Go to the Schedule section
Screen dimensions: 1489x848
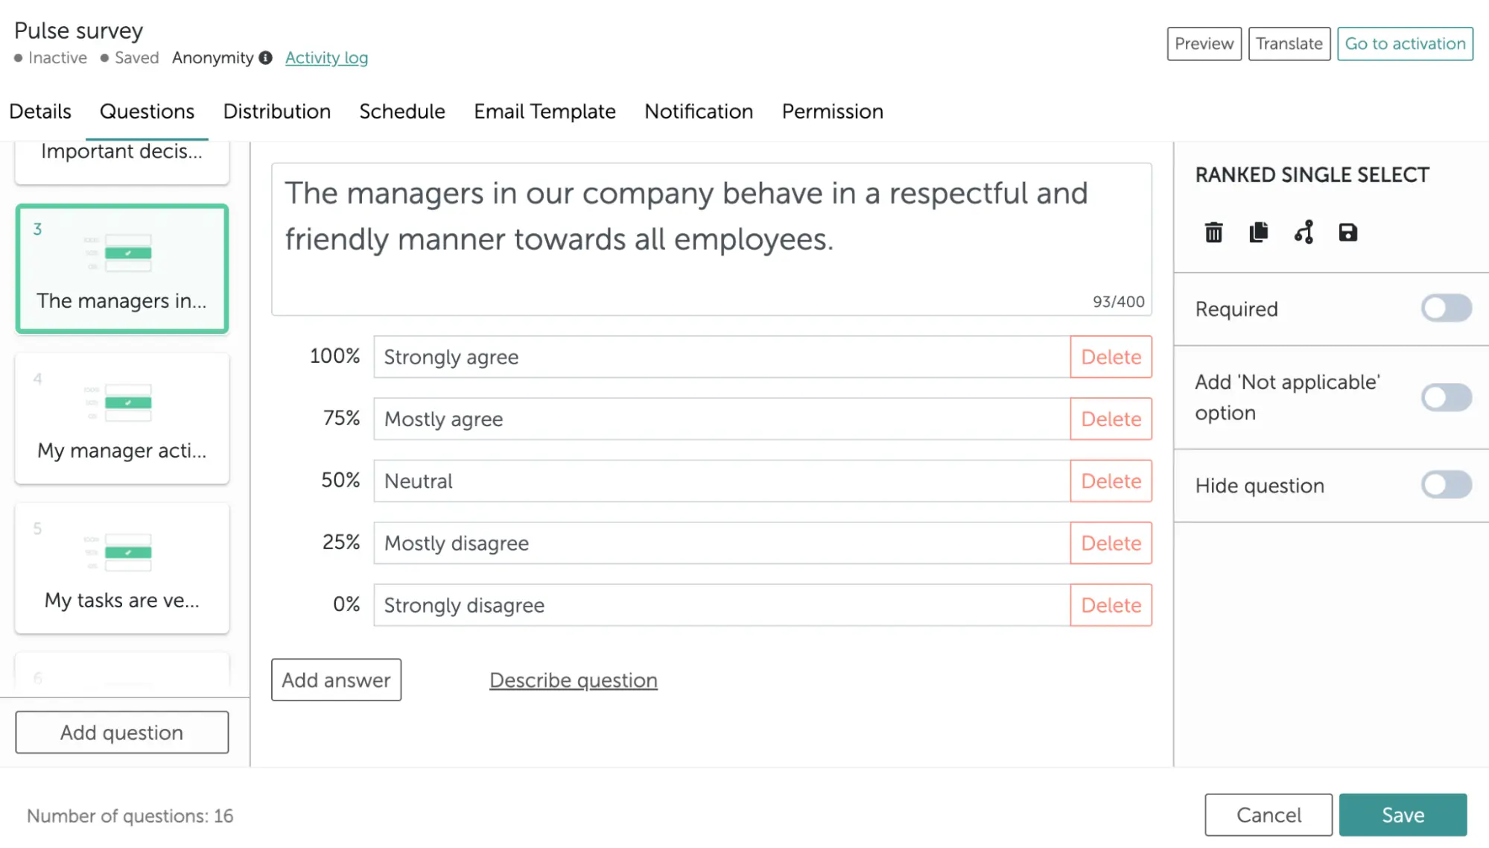[x=401, y=112]
